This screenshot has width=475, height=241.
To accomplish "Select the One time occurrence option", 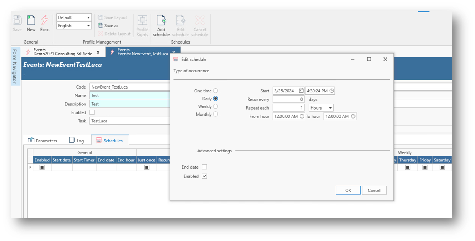I will [215, 91].
